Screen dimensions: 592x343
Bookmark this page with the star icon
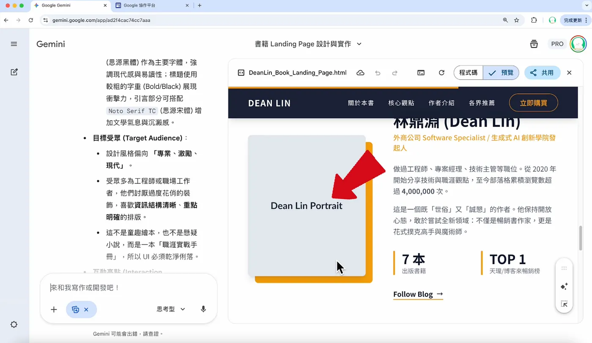tap(516, 20)
